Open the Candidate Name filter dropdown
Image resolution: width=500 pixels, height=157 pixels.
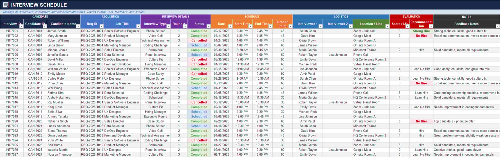pos(78,26)
